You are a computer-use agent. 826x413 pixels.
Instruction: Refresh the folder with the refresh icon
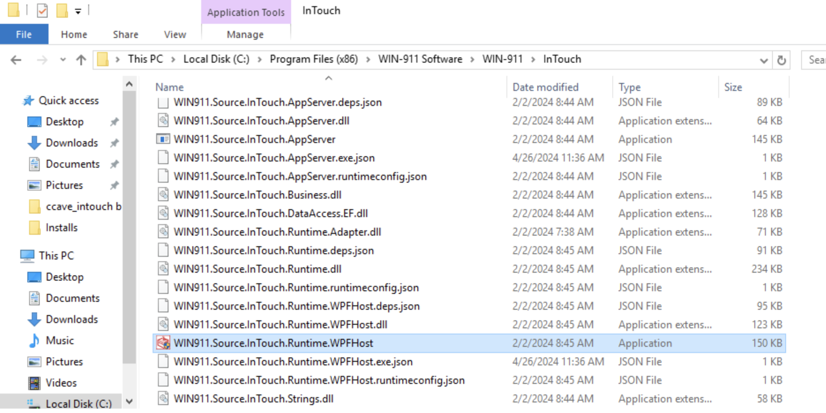coord(781,60)
